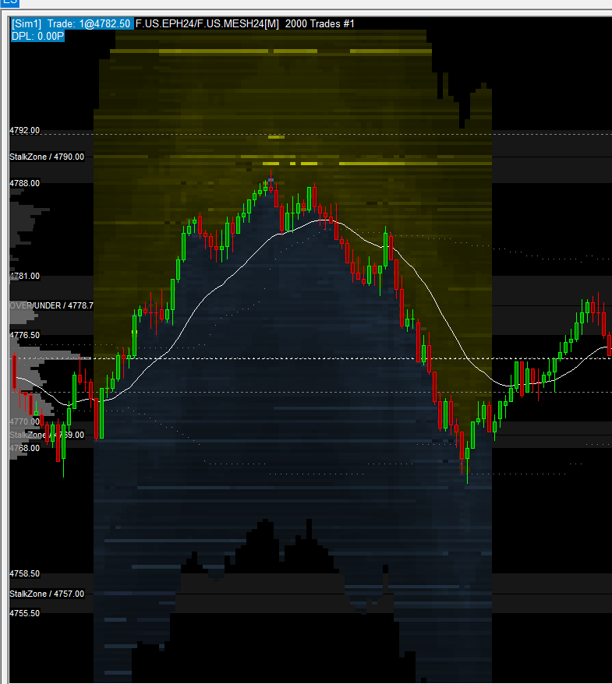Select the 4776.50 price level label
Viewport: 612px width, 684px height.
pos(24,336)
